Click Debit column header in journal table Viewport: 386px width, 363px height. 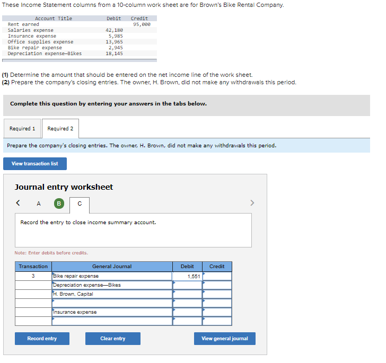[187, 267]
